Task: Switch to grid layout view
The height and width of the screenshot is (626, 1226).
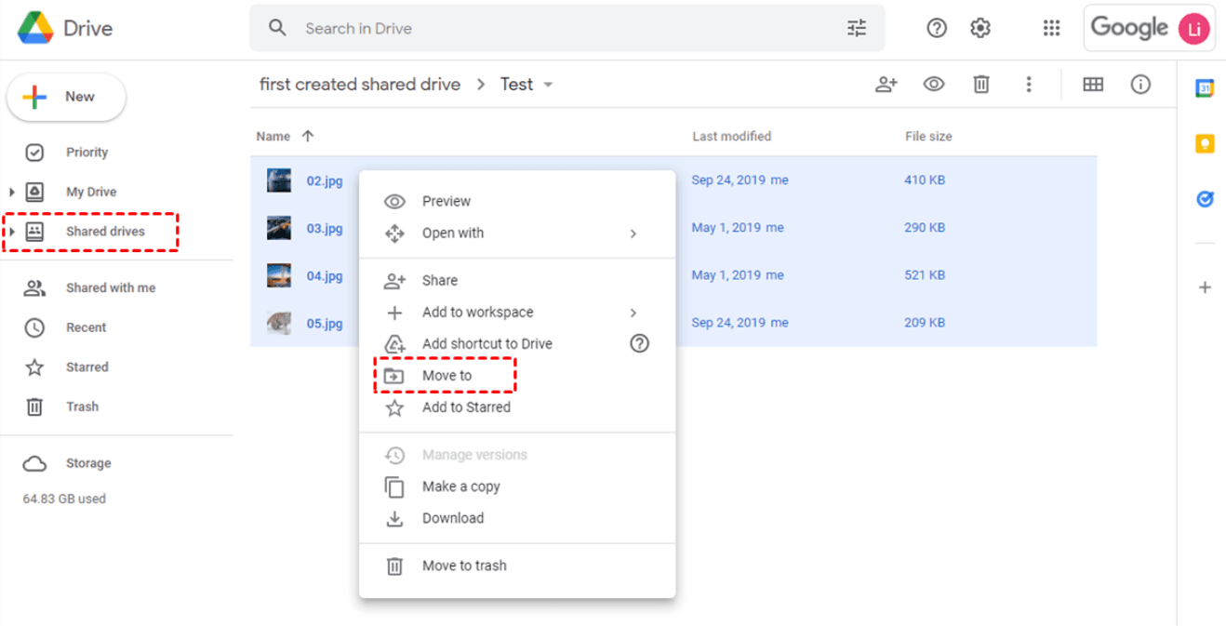Action: (x=1093, y=85)
